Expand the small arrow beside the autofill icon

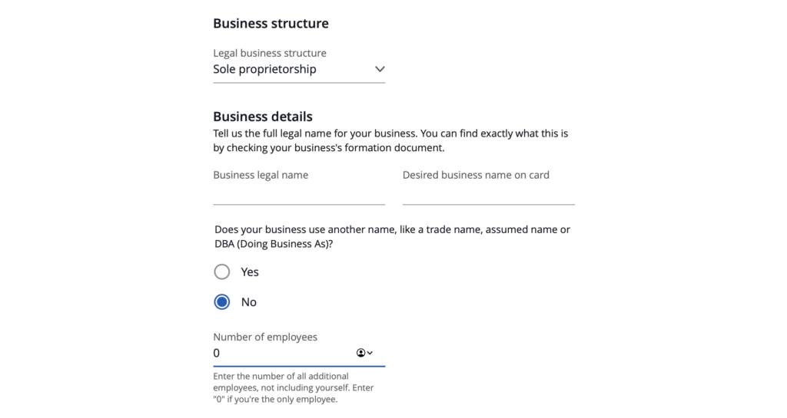click(370, 353)
